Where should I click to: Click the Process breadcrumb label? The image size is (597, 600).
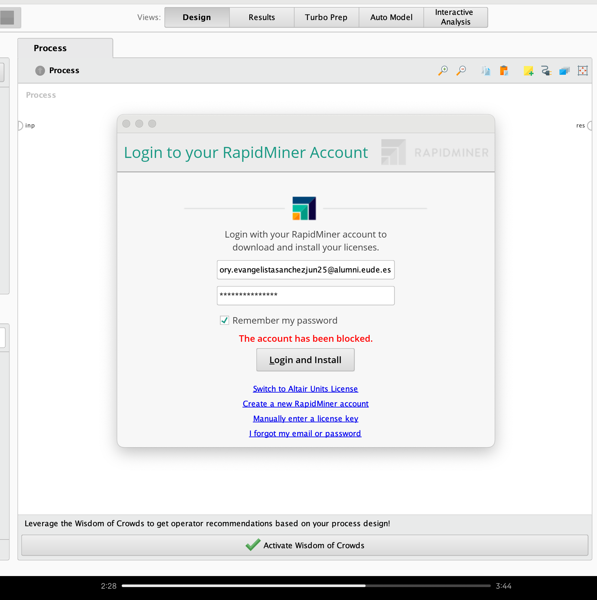click(x=64, y=71)
